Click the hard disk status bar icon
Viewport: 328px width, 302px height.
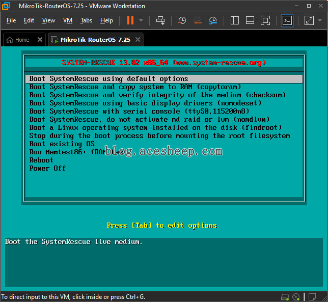click(285, 297)
